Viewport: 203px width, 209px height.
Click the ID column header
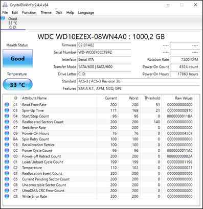point(15,98)
